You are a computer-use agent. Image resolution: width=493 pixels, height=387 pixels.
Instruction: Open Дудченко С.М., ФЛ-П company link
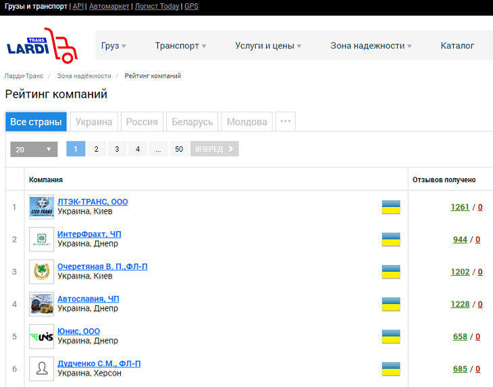[x=99, y=363]
